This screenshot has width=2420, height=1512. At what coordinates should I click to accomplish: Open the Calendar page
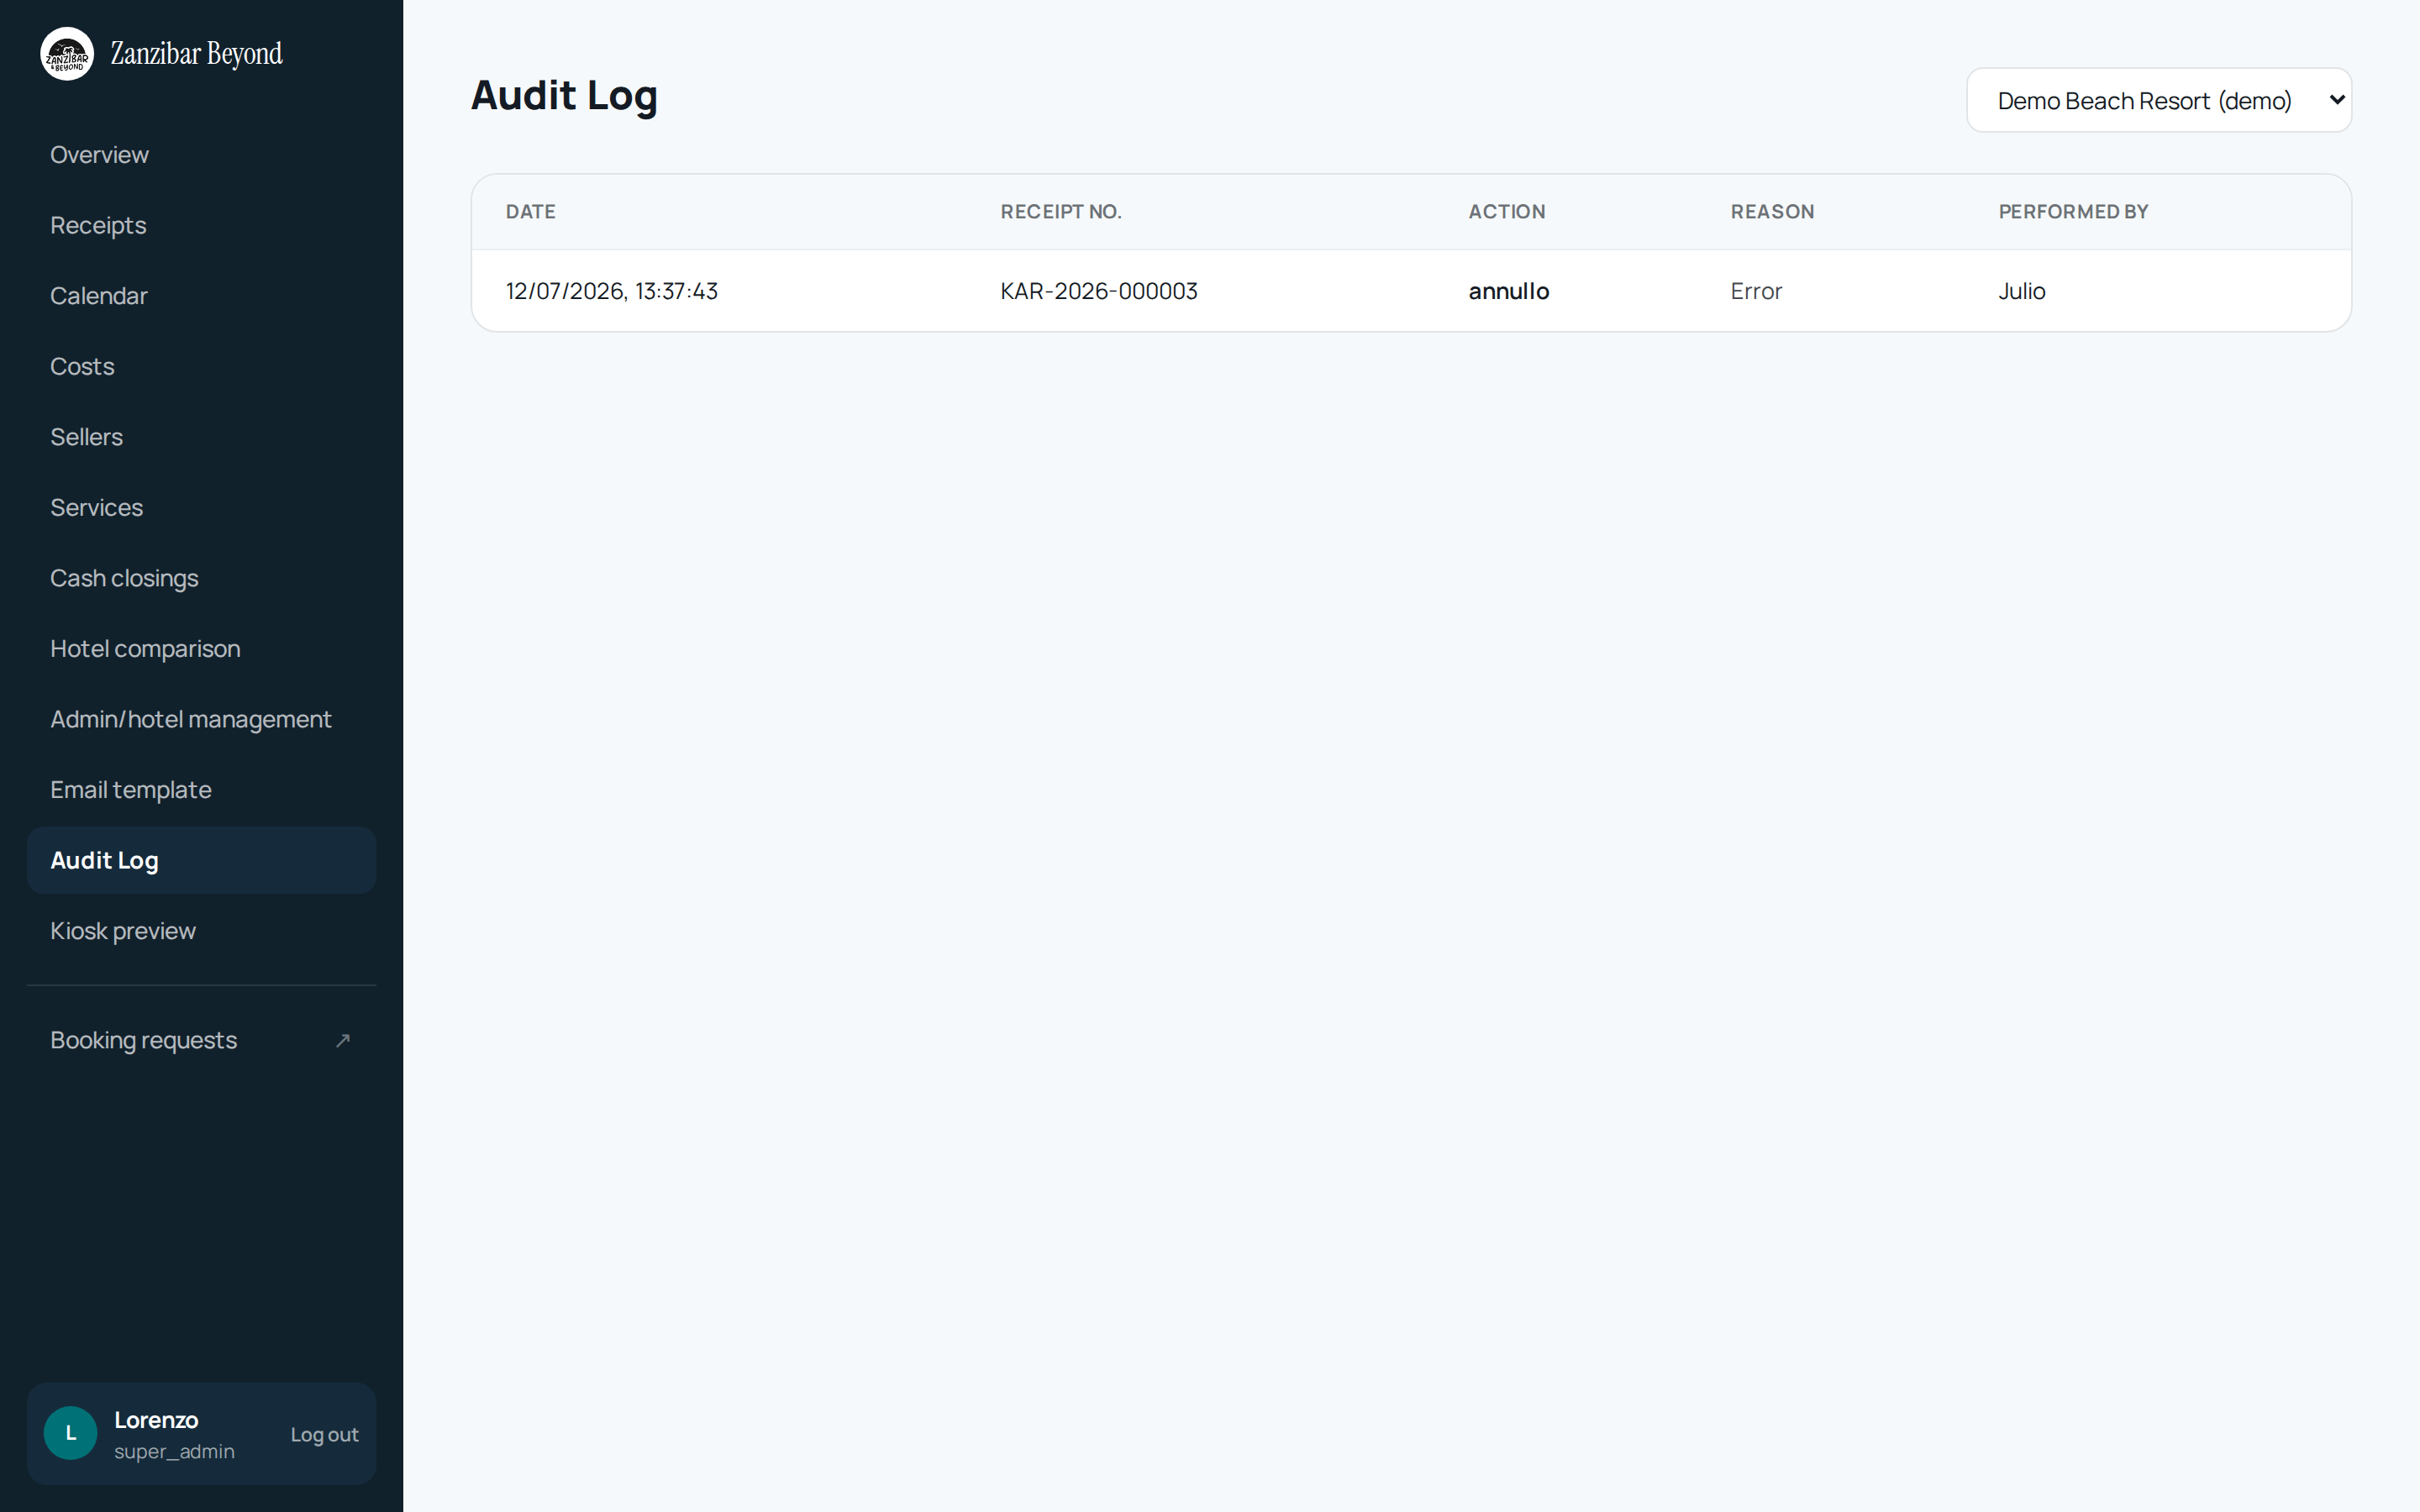click(201, 296)
